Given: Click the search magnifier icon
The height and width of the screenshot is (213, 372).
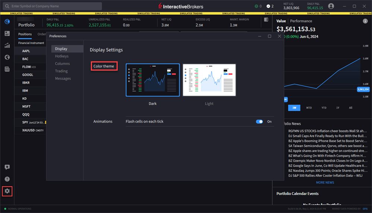Looking at the screenshot, I should [x=7, y=6].
